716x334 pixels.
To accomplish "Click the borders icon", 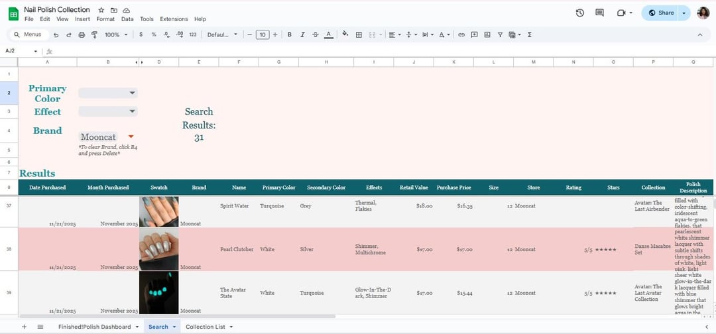I will 359,34.
